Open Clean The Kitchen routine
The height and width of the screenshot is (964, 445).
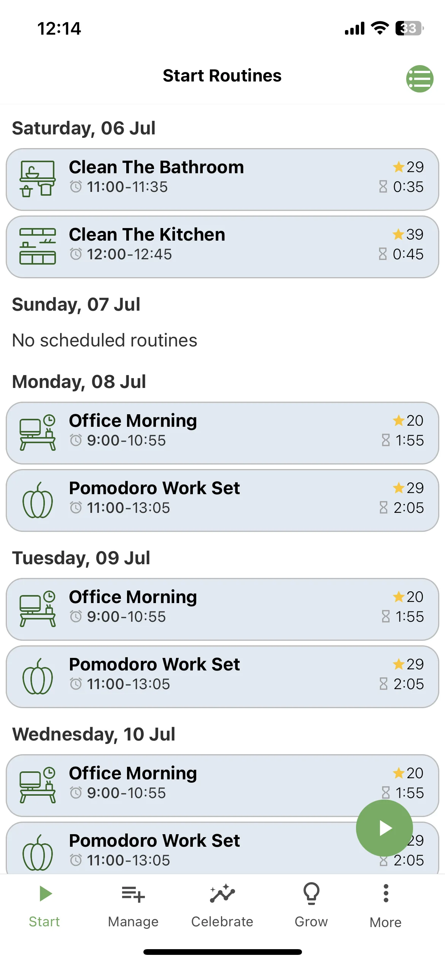point(222,247)
